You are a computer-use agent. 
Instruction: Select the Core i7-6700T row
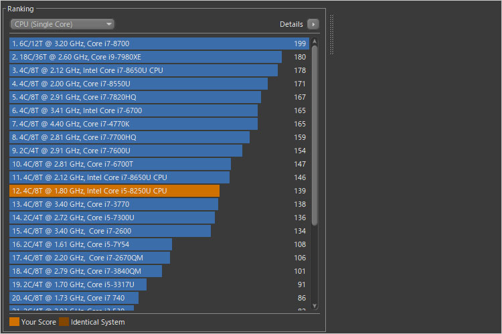[x=159, y=164]
